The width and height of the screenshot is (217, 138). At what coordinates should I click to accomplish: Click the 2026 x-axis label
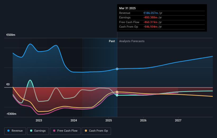point(143,121)
